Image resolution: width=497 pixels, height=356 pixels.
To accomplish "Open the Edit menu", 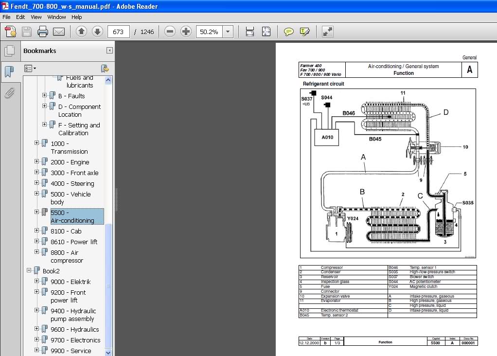I will click(20, 17).
